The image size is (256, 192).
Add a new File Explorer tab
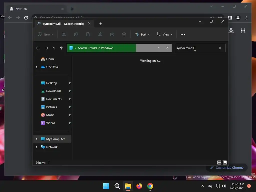coord(100,24)
